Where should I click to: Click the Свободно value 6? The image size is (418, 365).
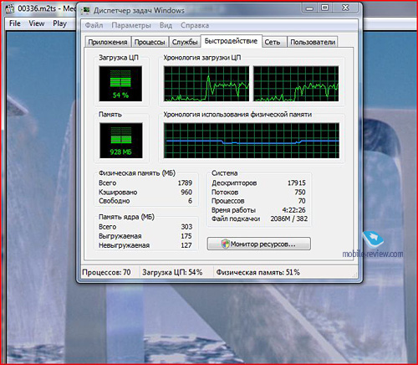click(190, 201)
